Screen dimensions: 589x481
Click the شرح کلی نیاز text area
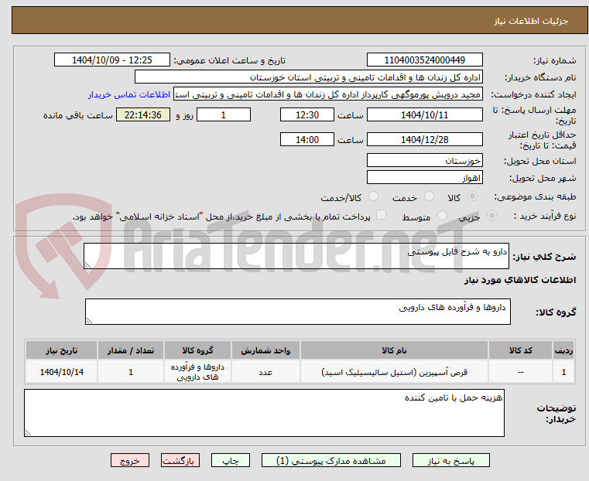pyautogui.click(x=296, y=256)
